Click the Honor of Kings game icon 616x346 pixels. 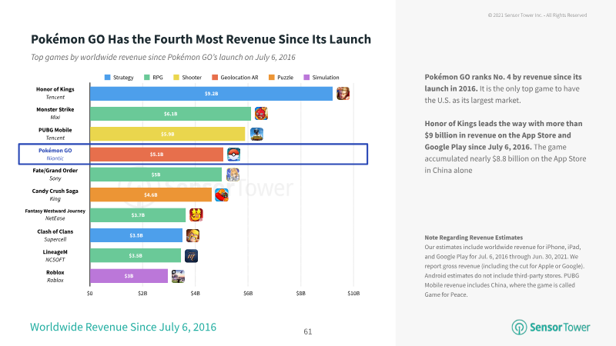pyautogui.click(x=343, y=94)
